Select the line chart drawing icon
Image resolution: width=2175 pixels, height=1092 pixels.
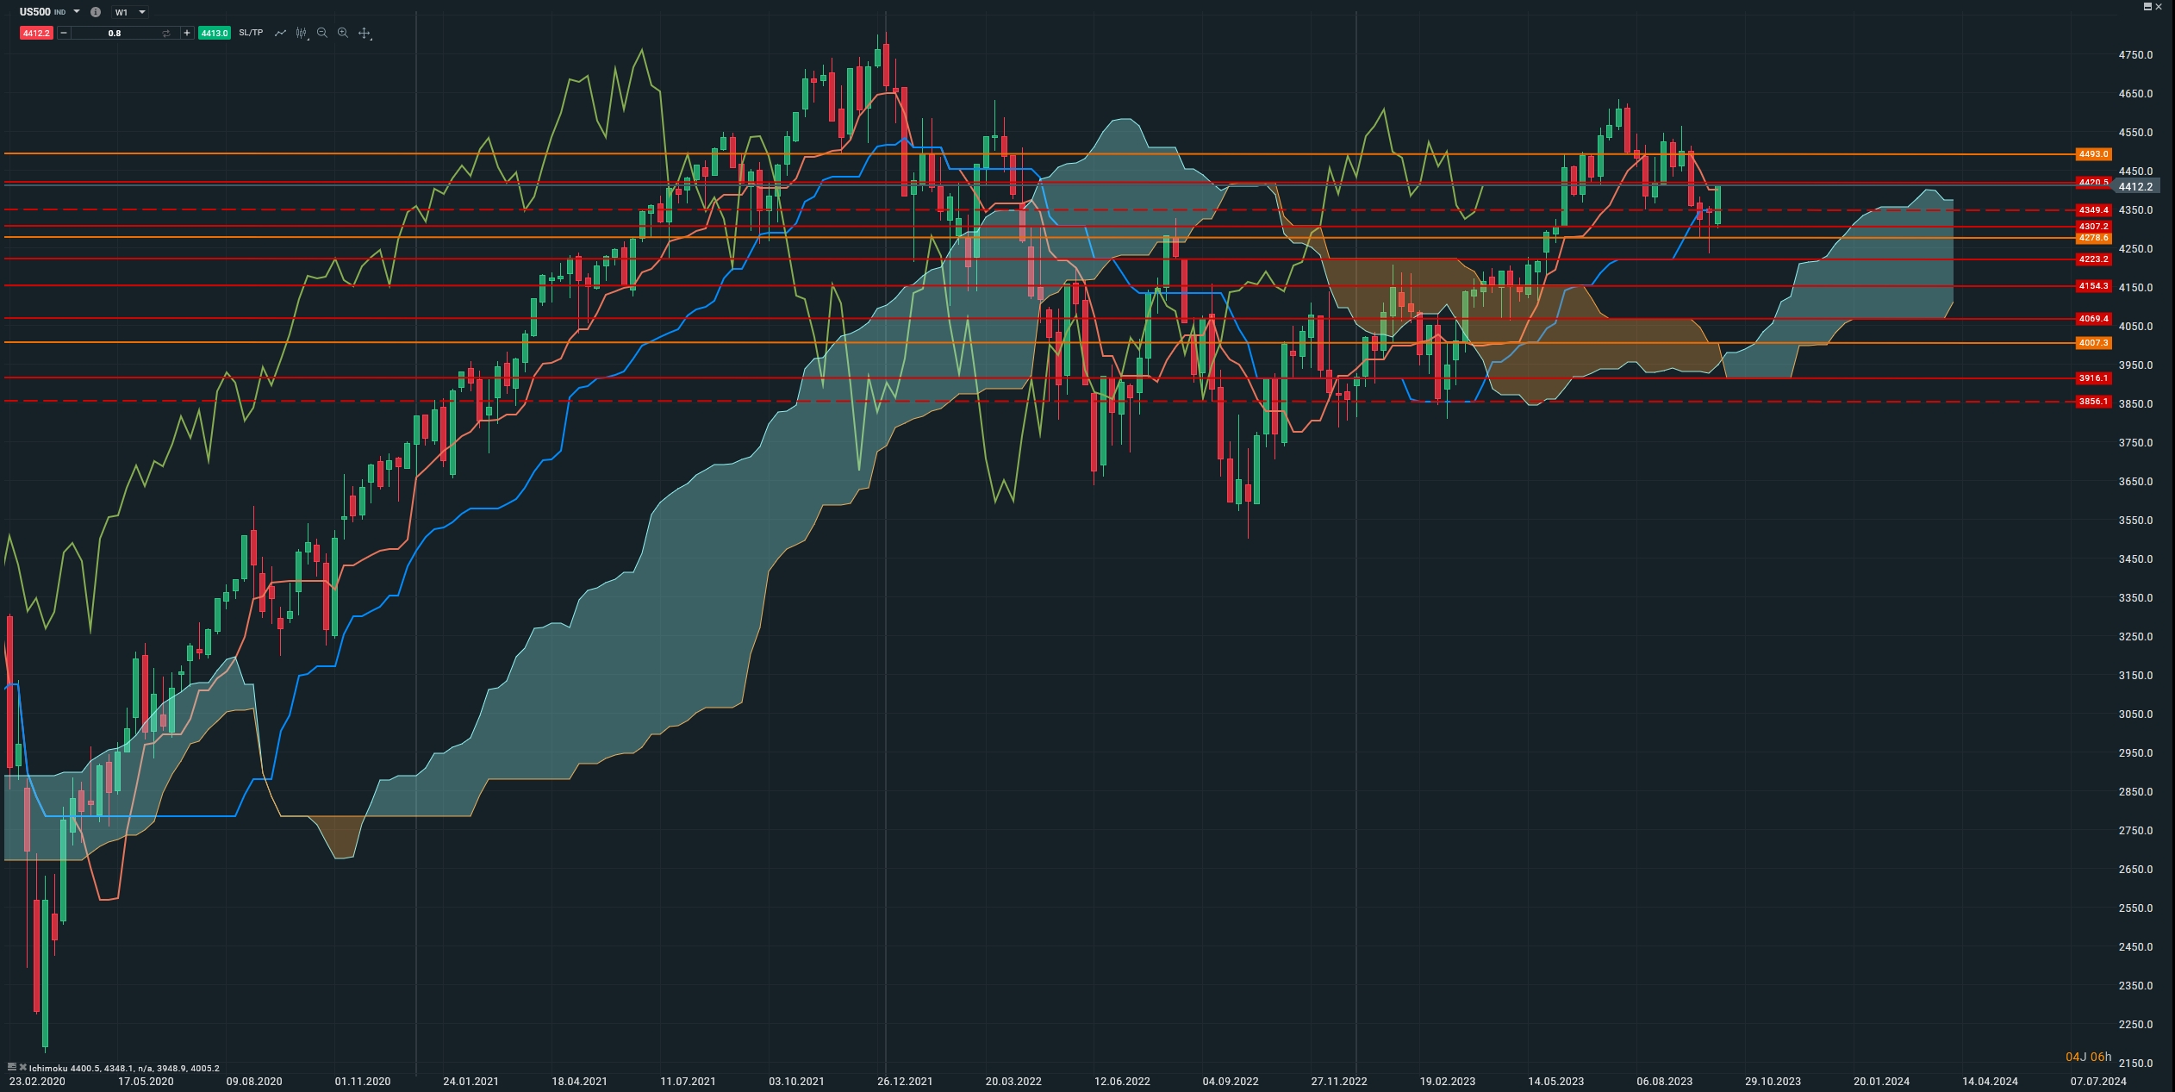280,33
